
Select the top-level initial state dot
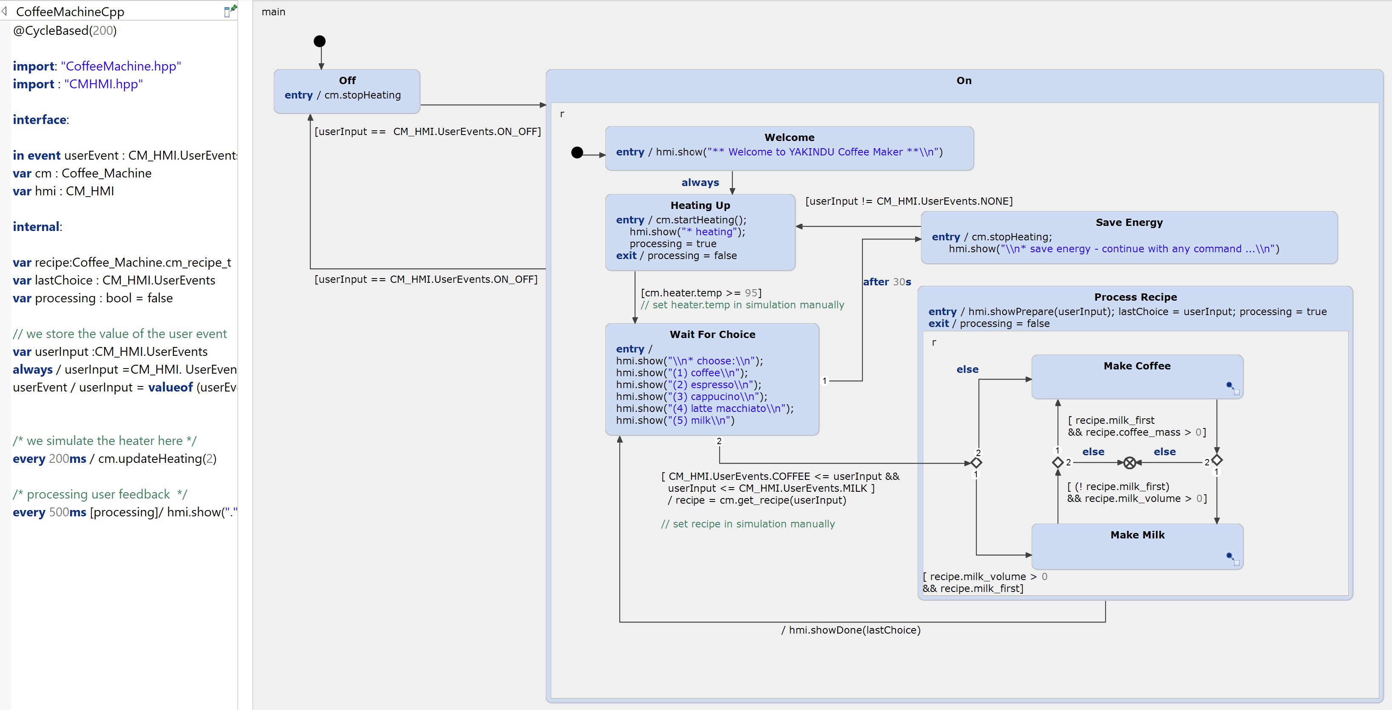[x=320, y=41]
